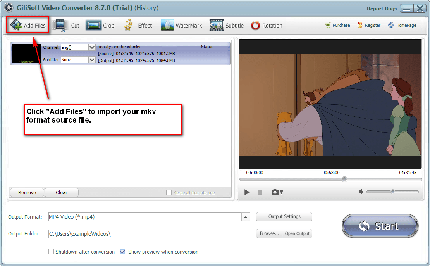Click the Browse... button
The height and width of the screenshot is (266, 430).
click(269, 233)
